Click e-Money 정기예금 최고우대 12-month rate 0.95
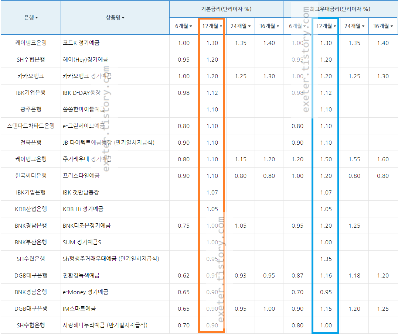 pos(326,292)
